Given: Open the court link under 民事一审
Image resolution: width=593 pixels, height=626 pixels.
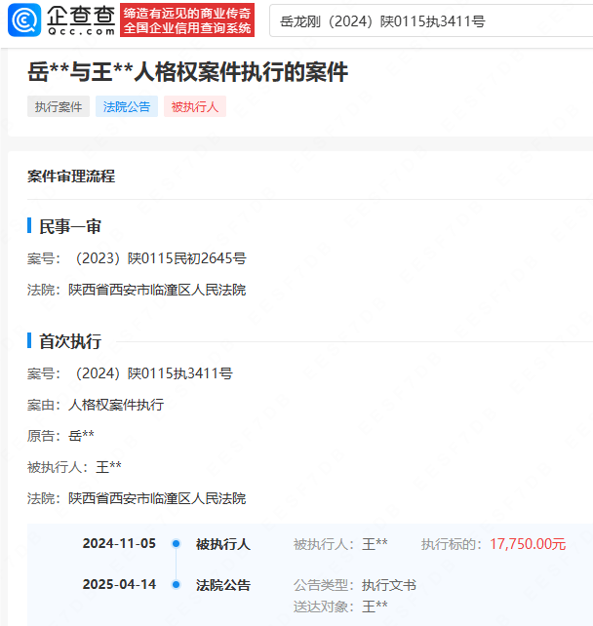Looking at the screenshot, I should click(157, 290).
